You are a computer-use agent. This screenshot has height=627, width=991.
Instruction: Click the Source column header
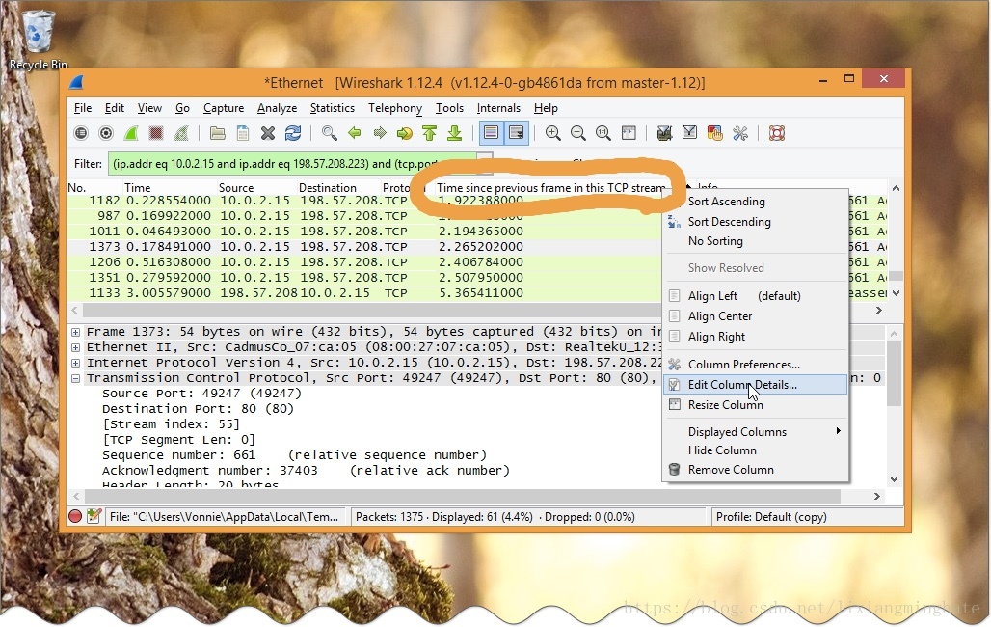point(256,188)
